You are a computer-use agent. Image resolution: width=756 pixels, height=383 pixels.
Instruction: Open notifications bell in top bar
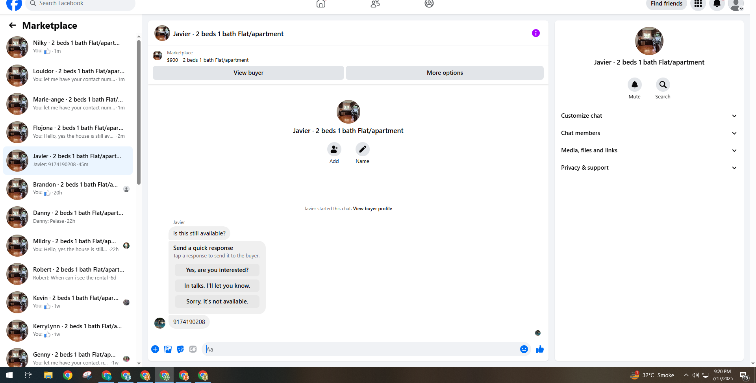pyautogui.click(x=717, y=4)
